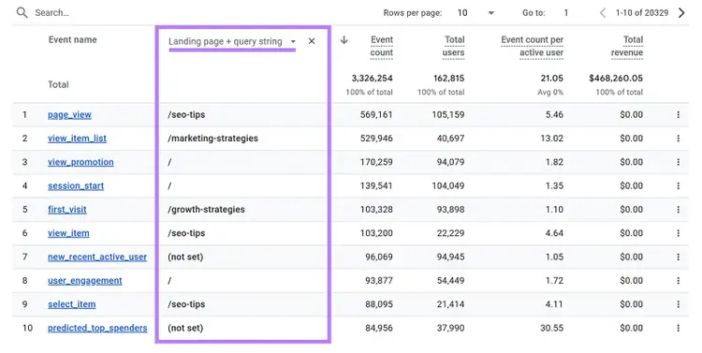
Task: Click the total event count 3,326,254
Action: click(x=372, y=78)
